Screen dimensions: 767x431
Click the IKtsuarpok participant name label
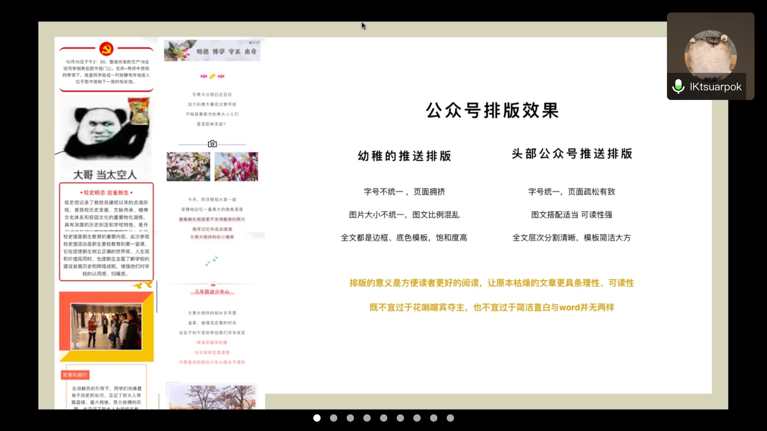click(x=716, y=86)
